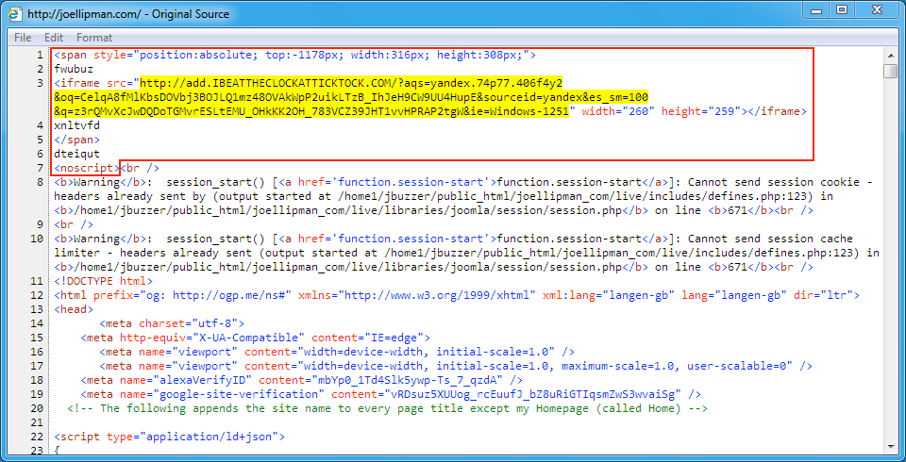Screen dimensions: 906x462
Task: Click line number 11 in the gutter
Action: click(38, 281)
